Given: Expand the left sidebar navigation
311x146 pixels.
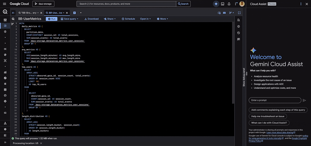Looking at the screenshot, I should [x=5, y=142].
